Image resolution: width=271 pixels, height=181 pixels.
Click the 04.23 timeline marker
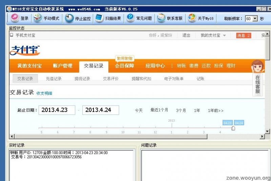pos(227,123)
